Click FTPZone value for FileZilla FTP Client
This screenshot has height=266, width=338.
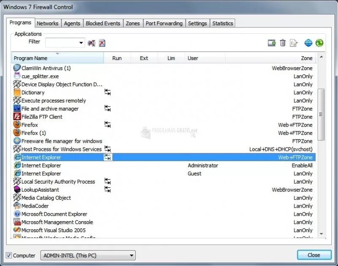tap(302, 117)
